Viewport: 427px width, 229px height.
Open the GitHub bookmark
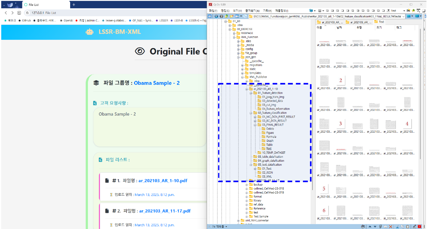click(25, 21)
